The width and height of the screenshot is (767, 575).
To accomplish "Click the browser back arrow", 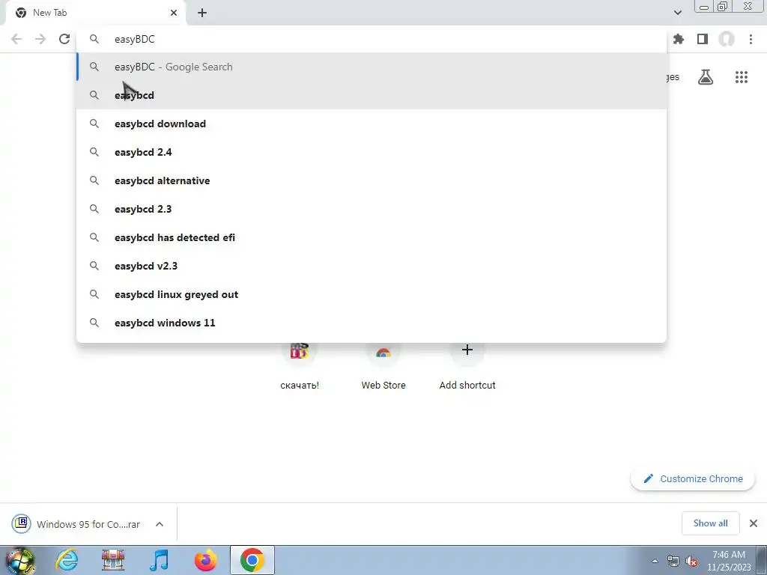I will point(16,39).
